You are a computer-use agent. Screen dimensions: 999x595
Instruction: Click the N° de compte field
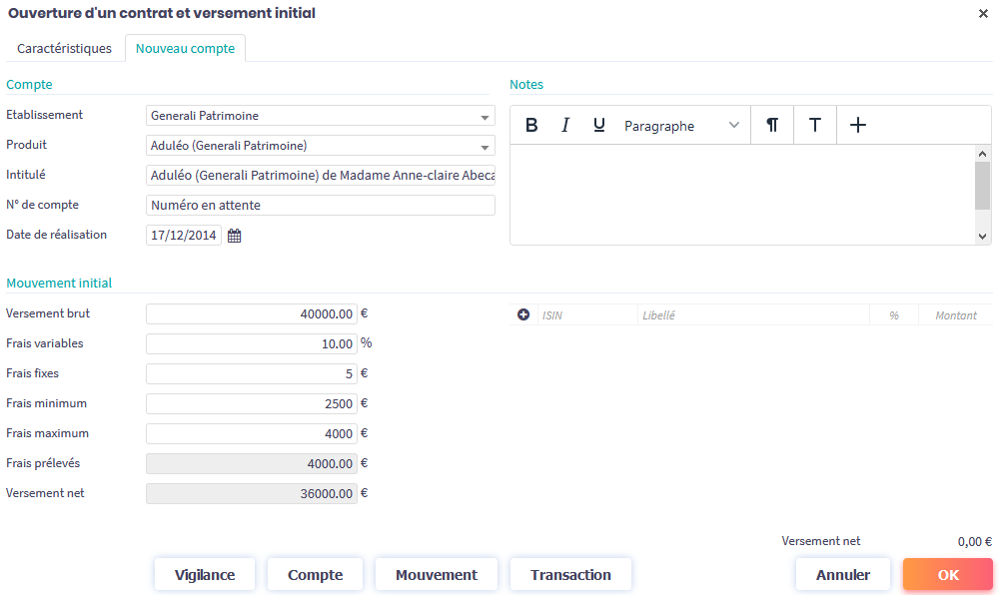point(320,206)
